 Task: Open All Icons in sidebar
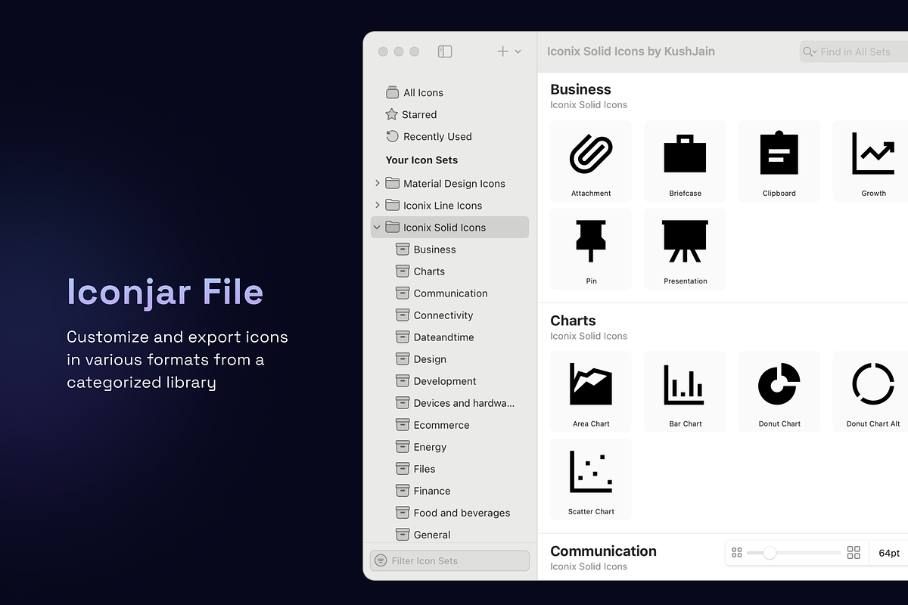pyautogui.click(x=415, y=92)
